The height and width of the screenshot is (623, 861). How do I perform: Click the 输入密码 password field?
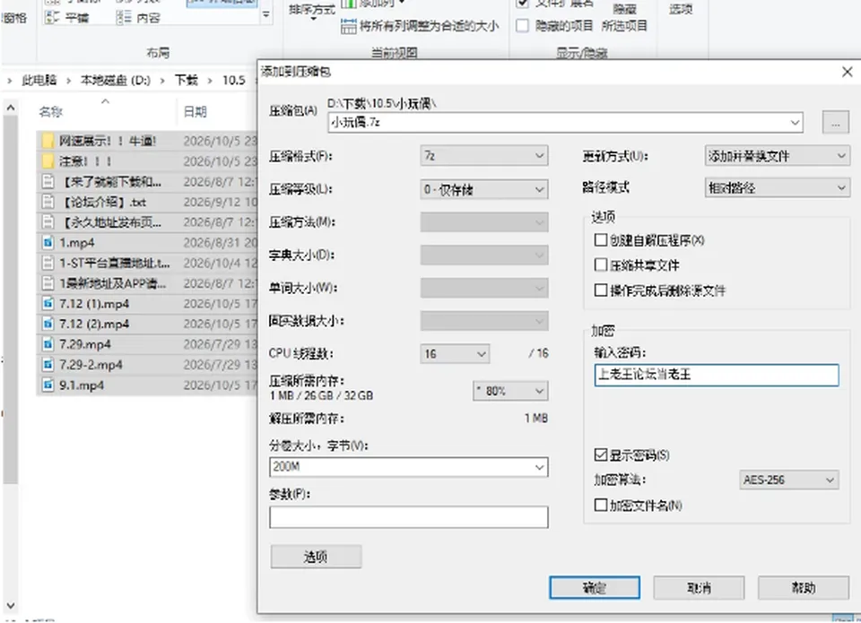717,375
